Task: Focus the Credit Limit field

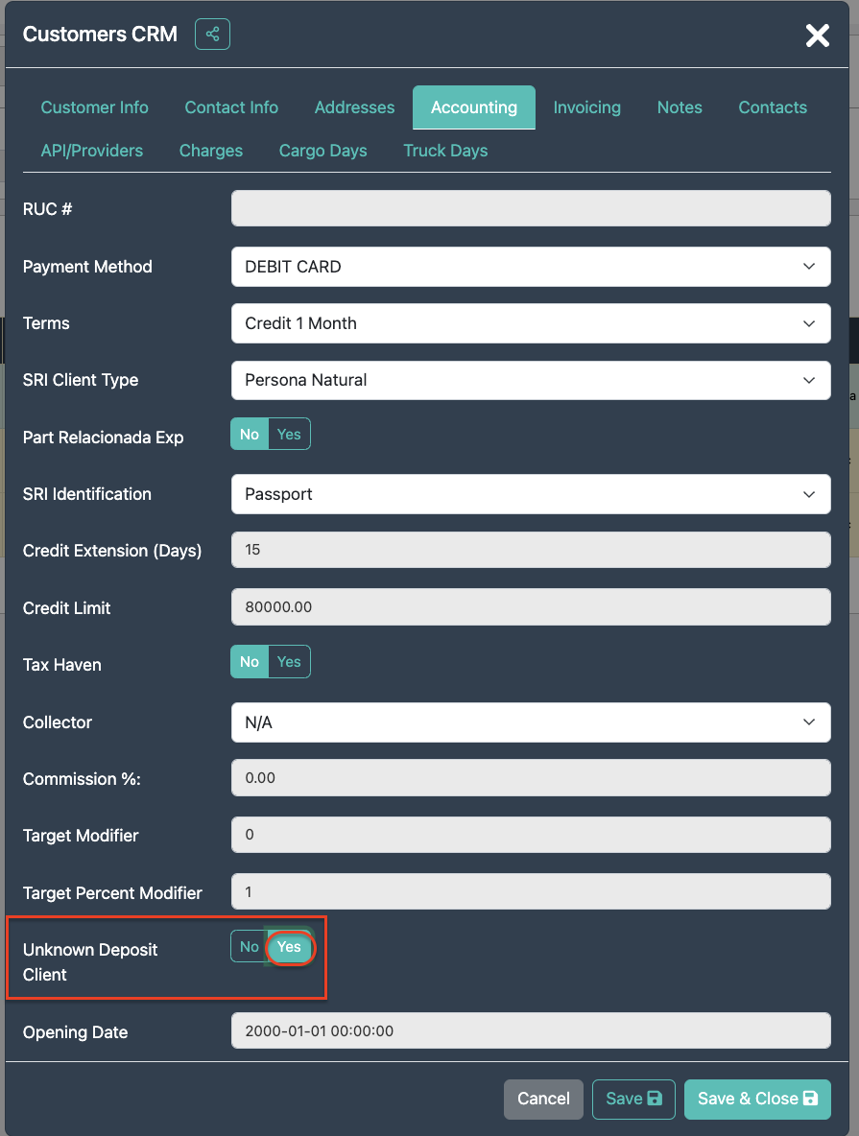Action: [x=530, y=607]
